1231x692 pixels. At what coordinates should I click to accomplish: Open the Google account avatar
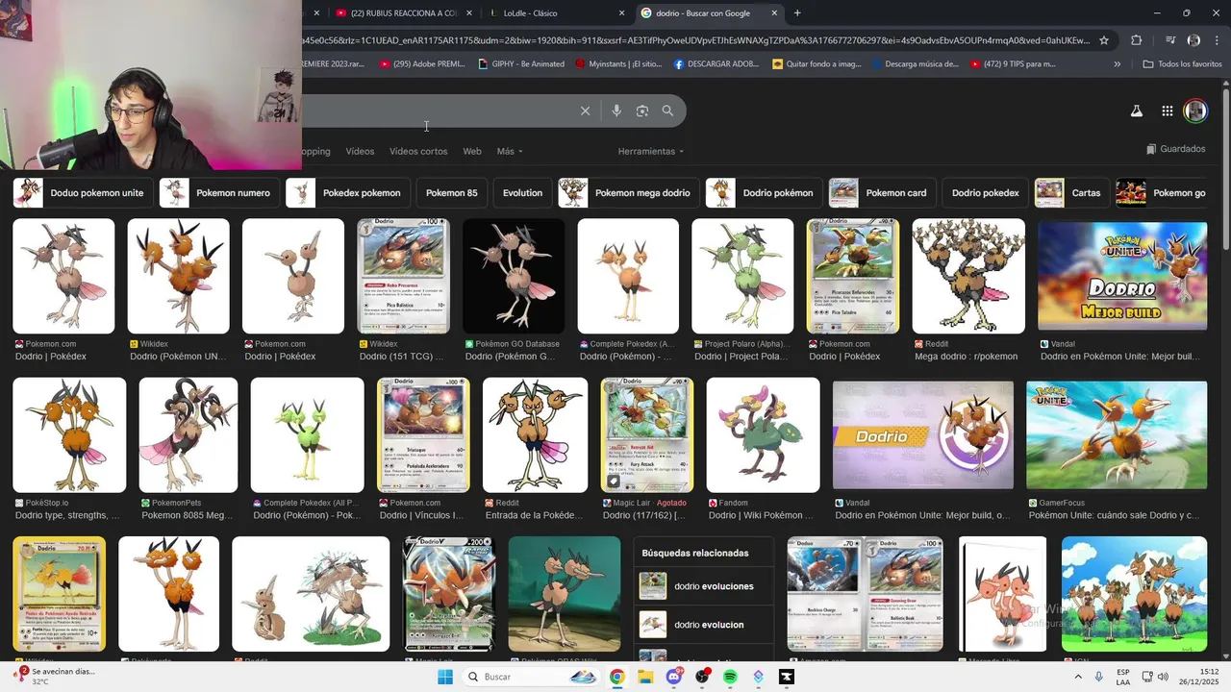[x=1195, y=111]
